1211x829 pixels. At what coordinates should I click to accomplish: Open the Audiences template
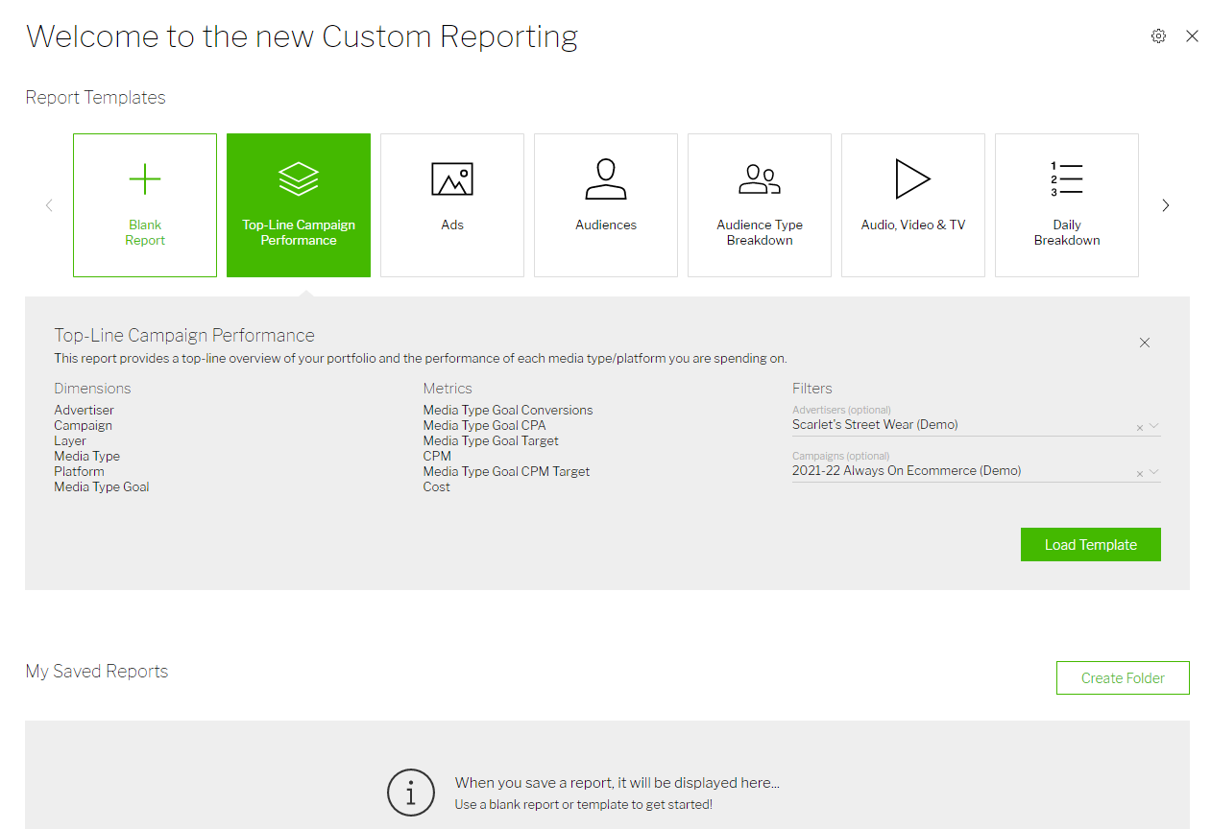(x=606, y=205)
